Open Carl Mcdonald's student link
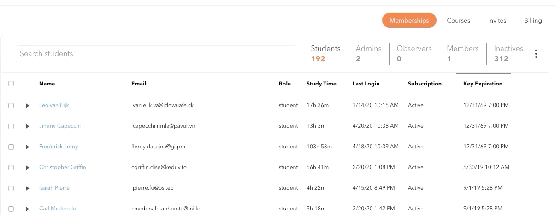 coord(58,209)
